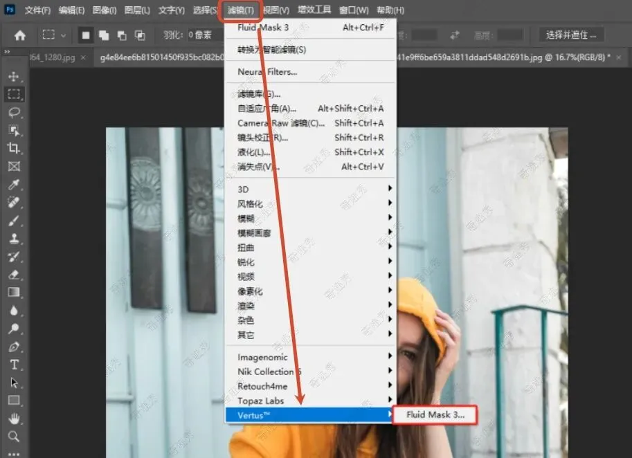Viewport: 632px width, 458px height.
Task: Choose Fluid Mask 3... in Vertus submenu
Action: point(435,414)
